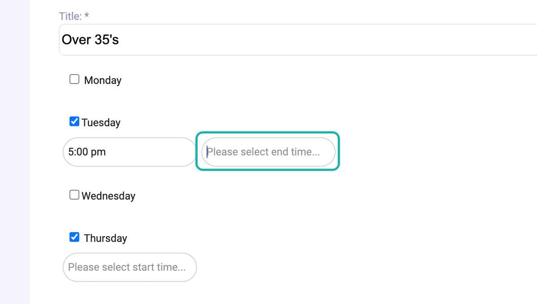The height and width of the screenshot is (304, 537).
Task: Enable the Monday checkbox
Action: pyautogui.click(x=74, y=79)
